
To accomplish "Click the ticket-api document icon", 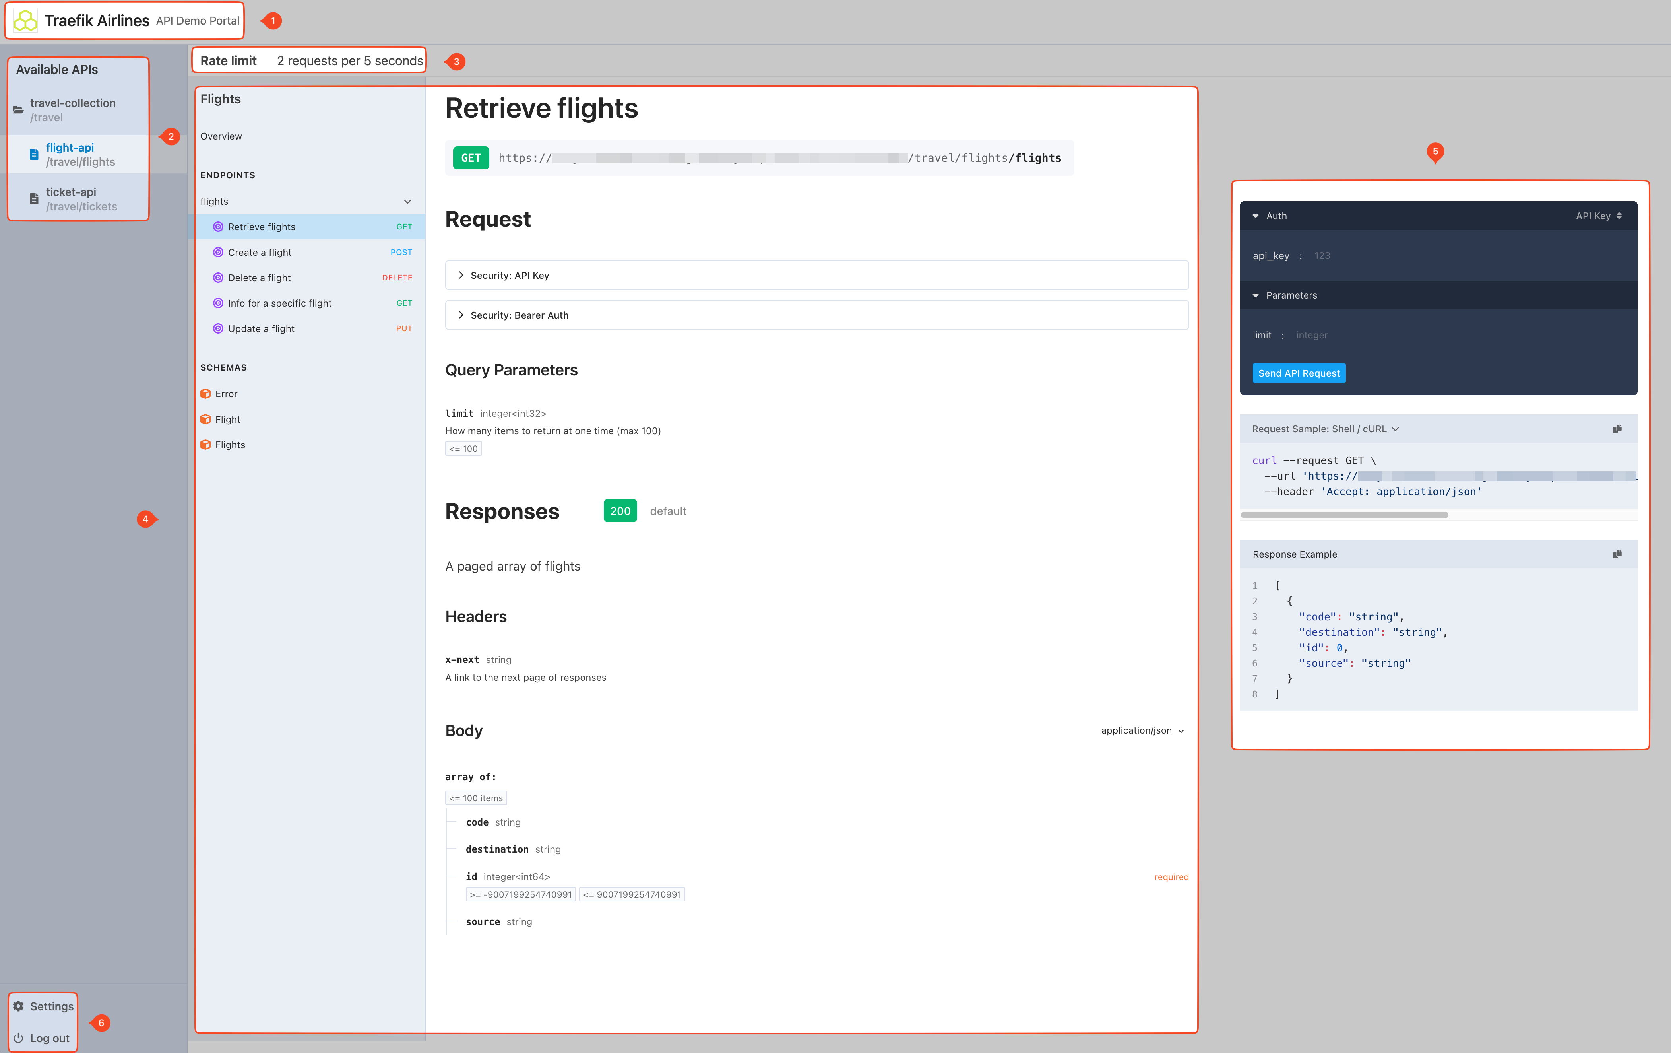I will (33, 198).
